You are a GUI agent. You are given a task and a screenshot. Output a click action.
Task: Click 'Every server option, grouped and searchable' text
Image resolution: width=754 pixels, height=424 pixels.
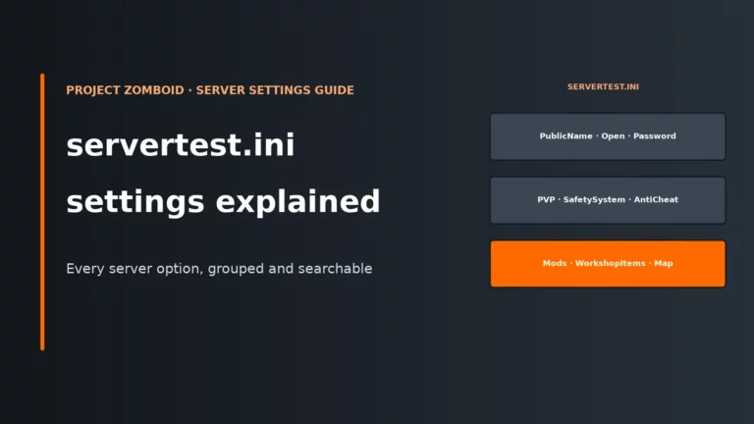(x=219, y=268)
